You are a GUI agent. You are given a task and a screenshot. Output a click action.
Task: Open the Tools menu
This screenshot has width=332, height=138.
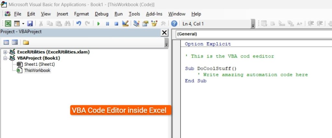click(134, 14)
